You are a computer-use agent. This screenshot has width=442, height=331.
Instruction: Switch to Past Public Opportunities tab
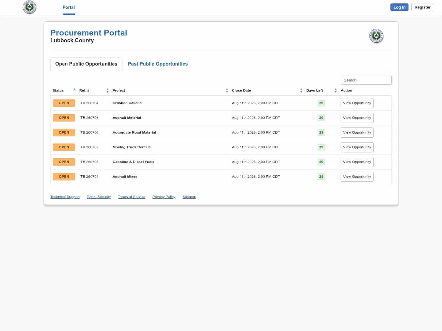[158, 64]
